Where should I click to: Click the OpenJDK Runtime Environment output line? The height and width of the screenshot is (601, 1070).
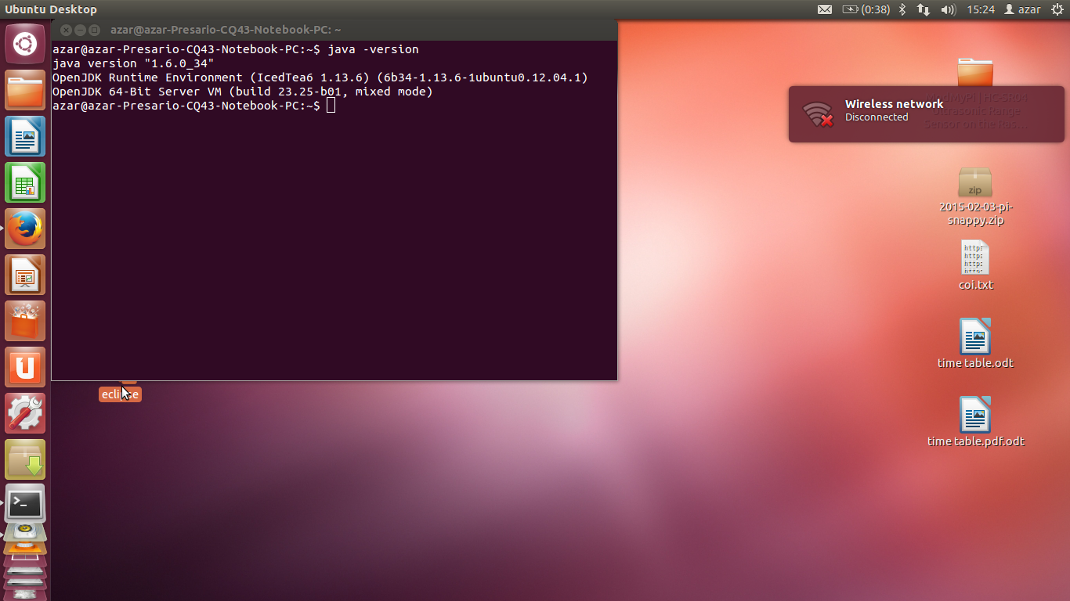pos(320,77)
